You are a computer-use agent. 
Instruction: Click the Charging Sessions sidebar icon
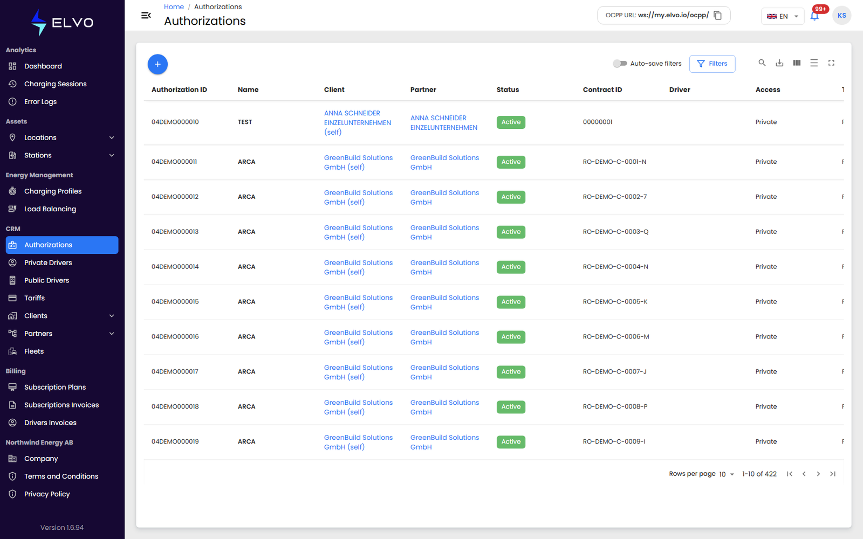[12, 84]
